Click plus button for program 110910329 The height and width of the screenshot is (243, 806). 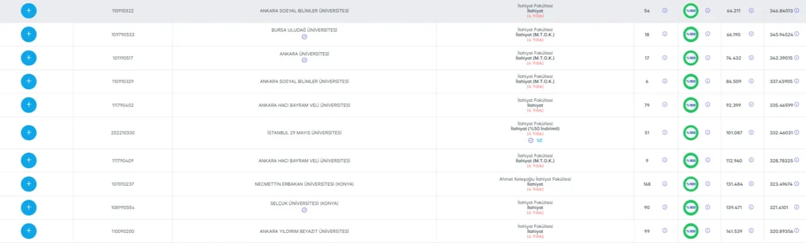pos(29,81)
